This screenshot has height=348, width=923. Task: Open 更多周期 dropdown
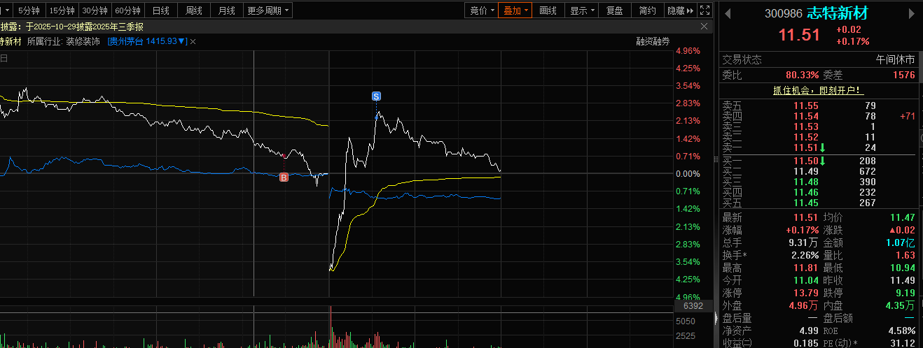(269, 10)
